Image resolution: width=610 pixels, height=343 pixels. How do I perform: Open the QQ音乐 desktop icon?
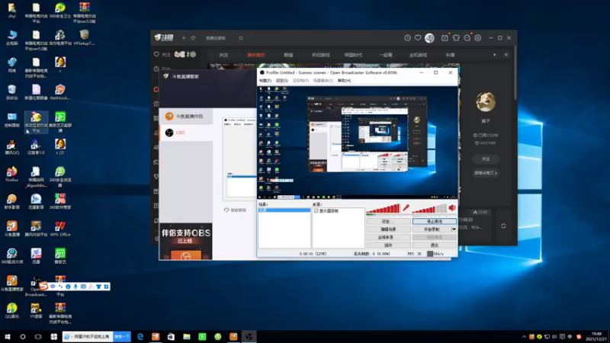(11, 310)
